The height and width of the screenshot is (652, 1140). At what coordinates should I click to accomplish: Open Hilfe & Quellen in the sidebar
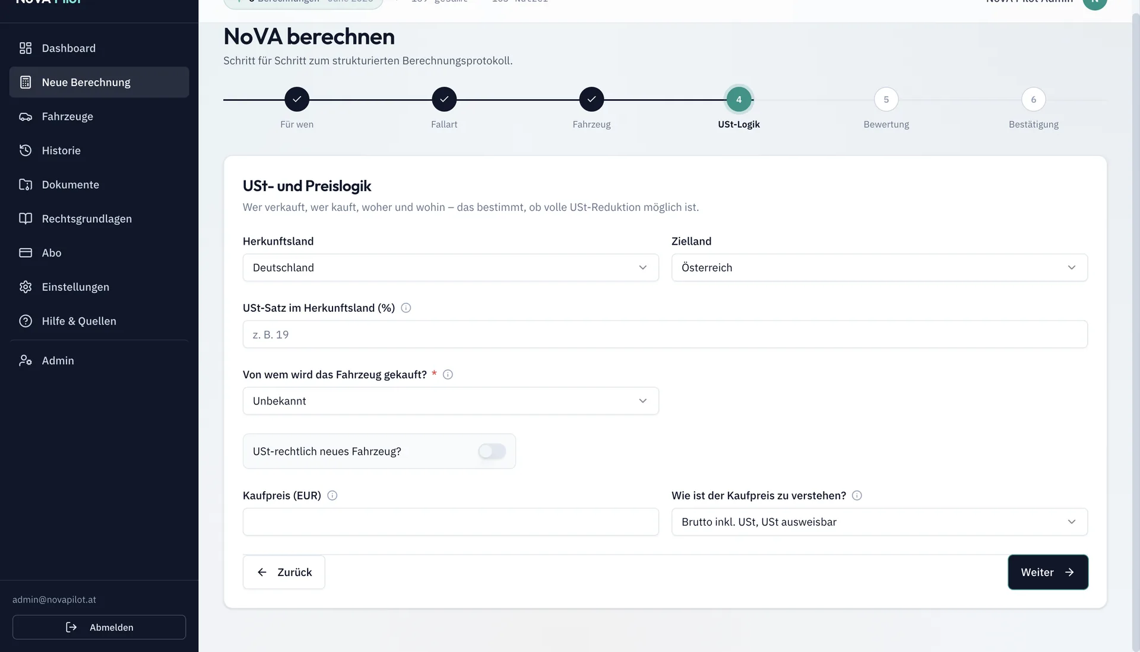point(99,321)
